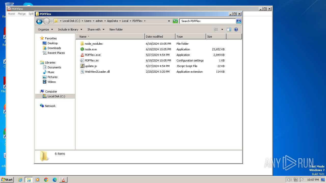Click the 2/20/2024 3:20 PM date cell
The width and height of the screenshot is (326, 183).
pyautogui.click(x=158, y=72)
